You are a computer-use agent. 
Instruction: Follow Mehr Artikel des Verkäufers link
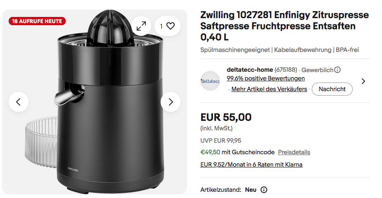[269, 89]
